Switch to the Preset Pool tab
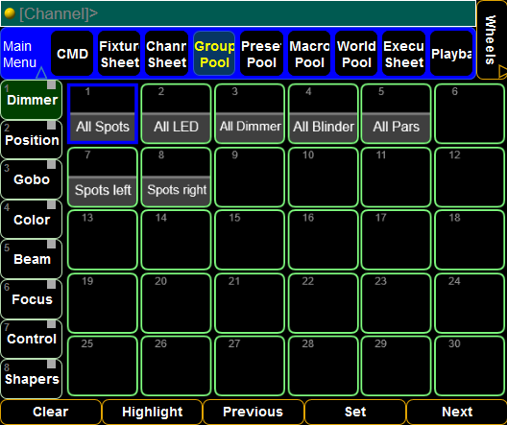The image size is (507, 425). pyautogui.click(x=261, y=54)
